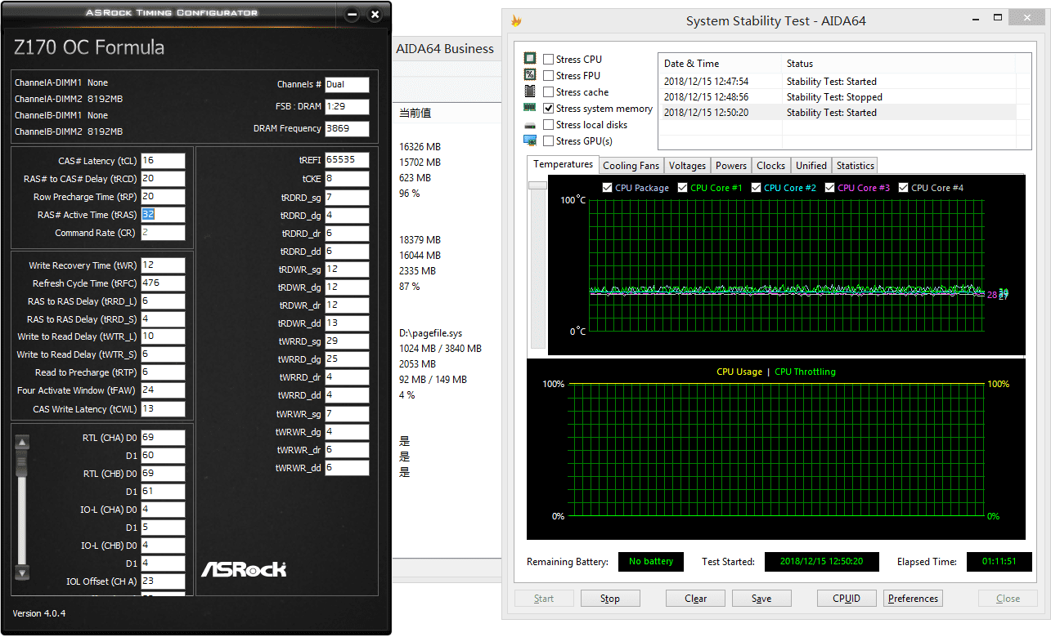Toggle CPU Core #3 graph checkbox
This screenshot has height=637, width=1051.
[829, 188]
